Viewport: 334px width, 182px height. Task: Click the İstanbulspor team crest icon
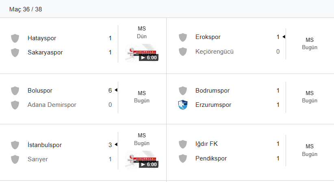point(15,145)
